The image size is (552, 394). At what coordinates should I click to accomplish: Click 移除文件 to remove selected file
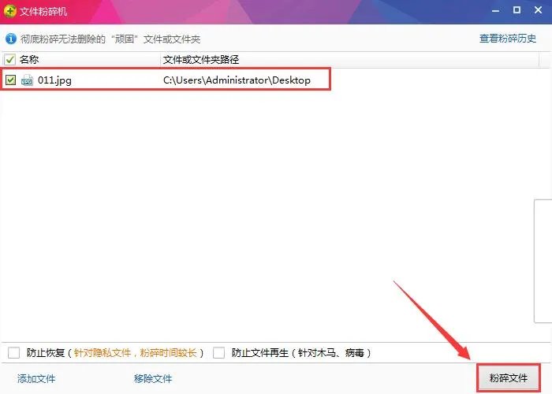coord(153,378)
